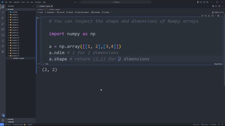The width and height of the screenshot is (225, 126).
Task: Expand the Lesson_5 folder
Action: click(20, 25)
